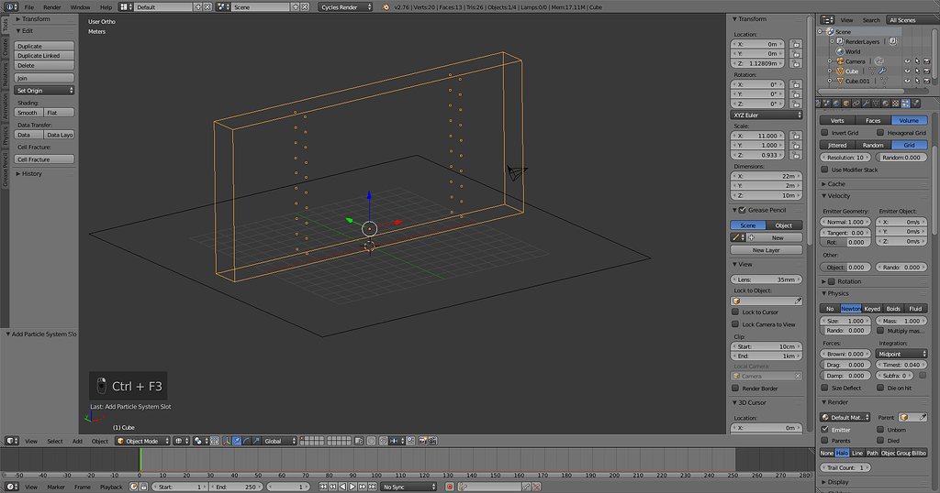Select the scale manipulator icon
This screenshot has height=493, width=940.
click(x=256, y=441)
